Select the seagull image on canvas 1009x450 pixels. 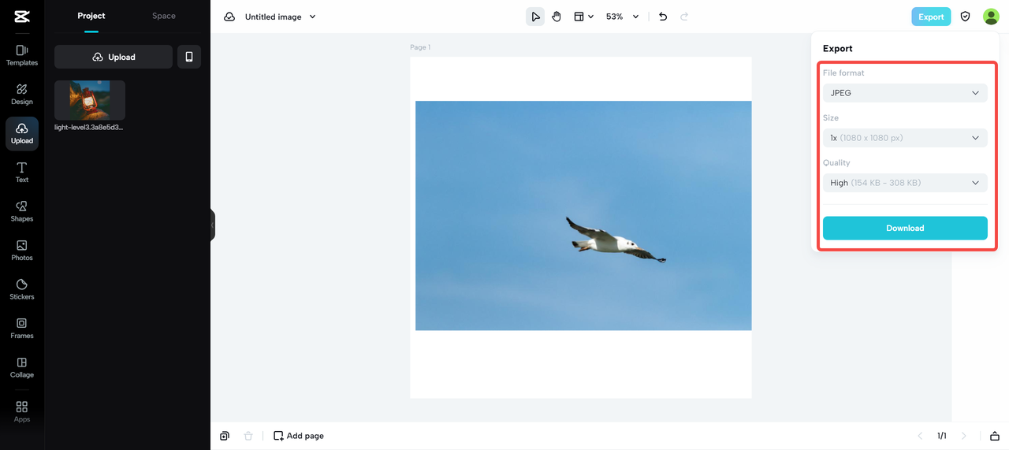[583, 215]
